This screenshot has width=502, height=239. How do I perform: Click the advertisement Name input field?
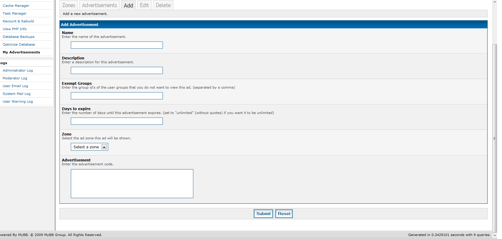click(x=117, y=45)
